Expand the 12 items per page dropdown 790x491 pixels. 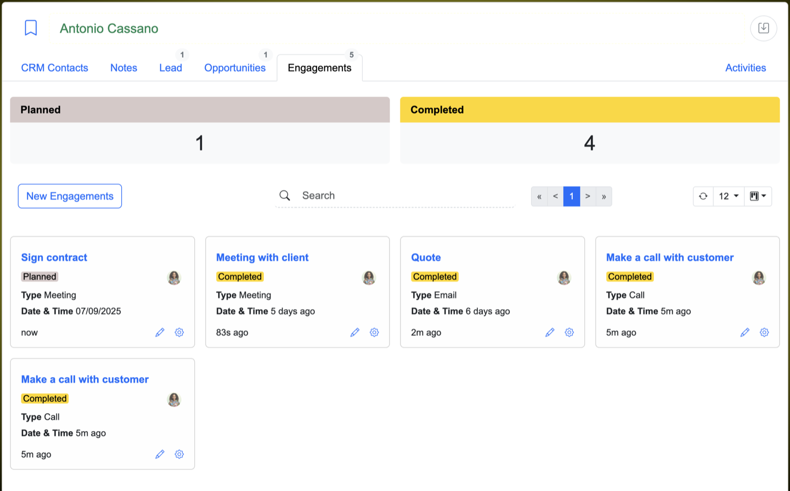(728, 196)
